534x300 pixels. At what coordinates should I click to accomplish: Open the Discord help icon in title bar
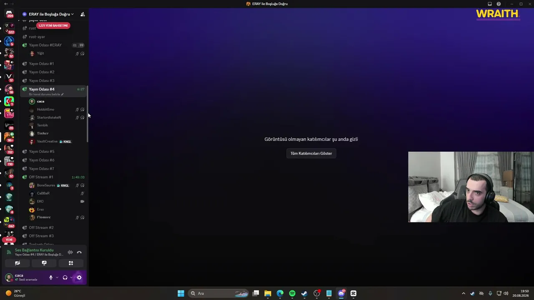click(x=499, y=4)
